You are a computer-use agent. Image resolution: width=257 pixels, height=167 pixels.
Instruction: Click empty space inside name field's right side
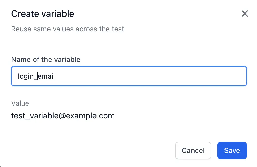tap(178, 76)
